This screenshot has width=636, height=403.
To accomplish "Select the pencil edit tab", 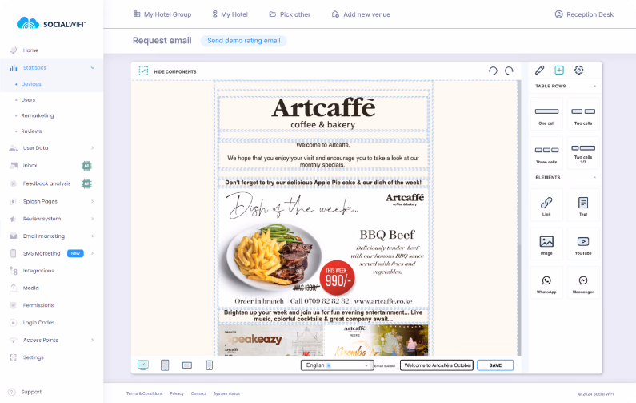I will [x=539, y=71].
